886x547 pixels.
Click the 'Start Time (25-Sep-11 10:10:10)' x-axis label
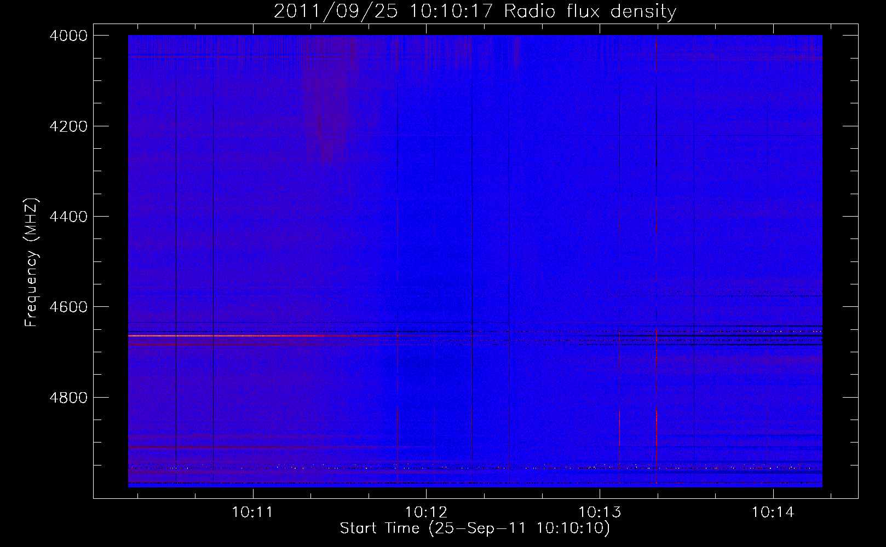click(475, 528)
